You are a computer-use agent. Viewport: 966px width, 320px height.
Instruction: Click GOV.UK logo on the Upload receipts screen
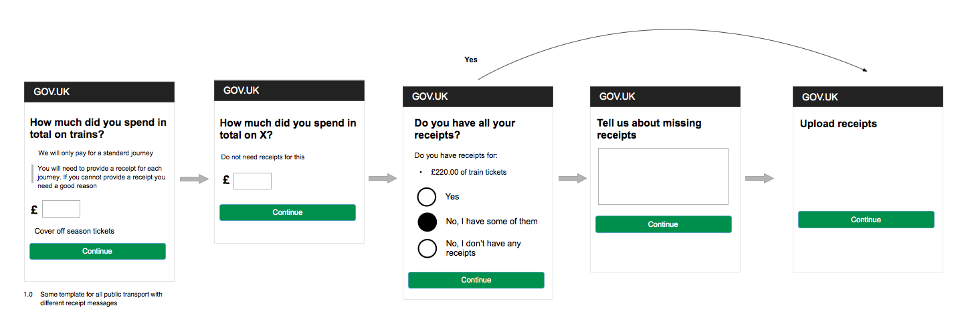click(x=819, y=96)
